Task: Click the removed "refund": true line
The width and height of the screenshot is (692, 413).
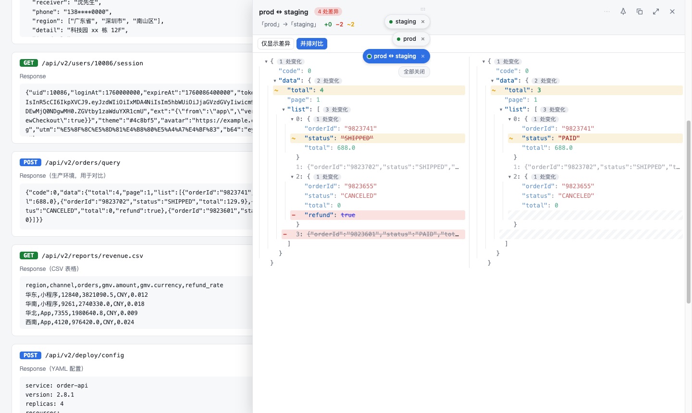Action: [378, 215]
